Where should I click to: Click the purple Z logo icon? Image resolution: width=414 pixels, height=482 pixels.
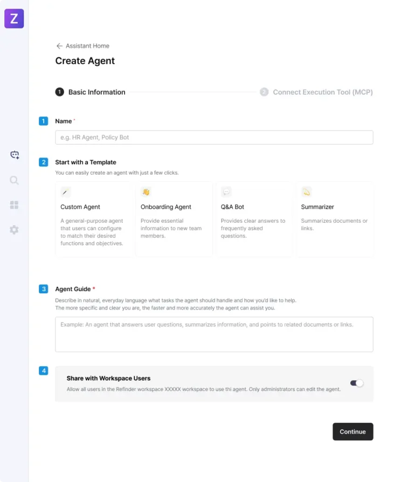14,18
